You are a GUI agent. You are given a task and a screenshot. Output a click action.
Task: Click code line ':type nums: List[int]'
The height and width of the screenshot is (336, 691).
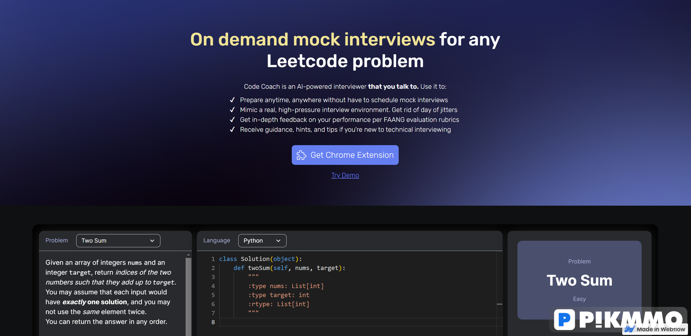point(286,286)
